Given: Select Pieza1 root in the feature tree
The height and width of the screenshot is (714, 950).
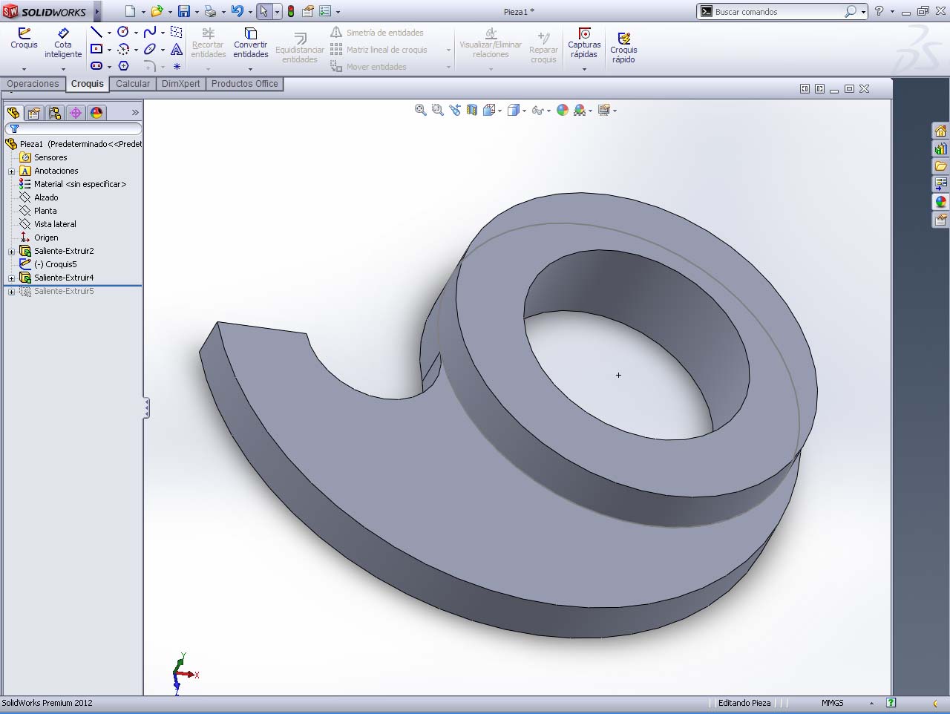Looking at the screenshot, I should coord(73,144).
